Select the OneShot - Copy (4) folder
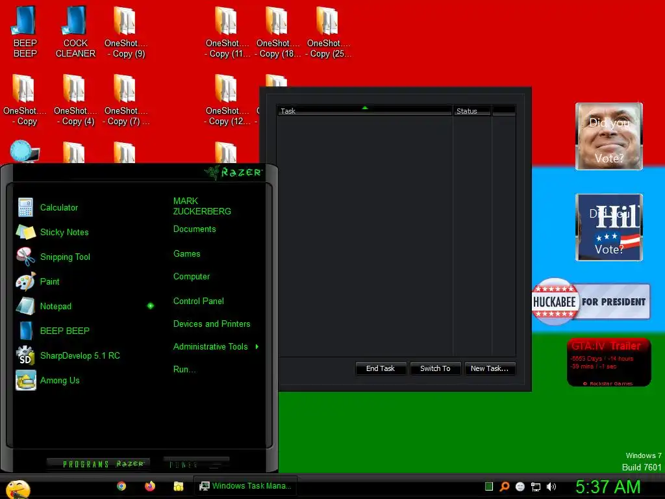The width and height of the screenshot is (665, 499). (75, 99)
